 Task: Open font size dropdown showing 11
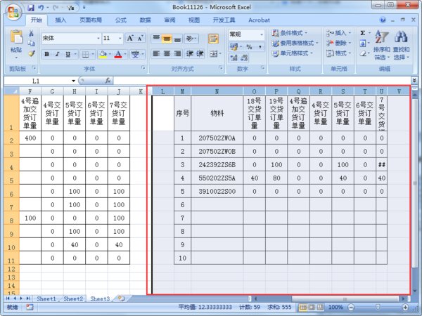click(x=120, y=39)
